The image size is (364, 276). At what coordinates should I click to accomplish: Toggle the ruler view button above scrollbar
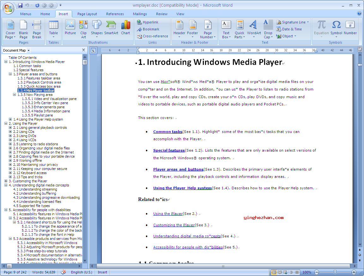click(360, 49)
